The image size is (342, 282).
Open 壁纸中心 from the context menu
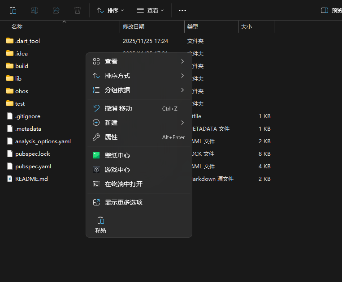139,155
